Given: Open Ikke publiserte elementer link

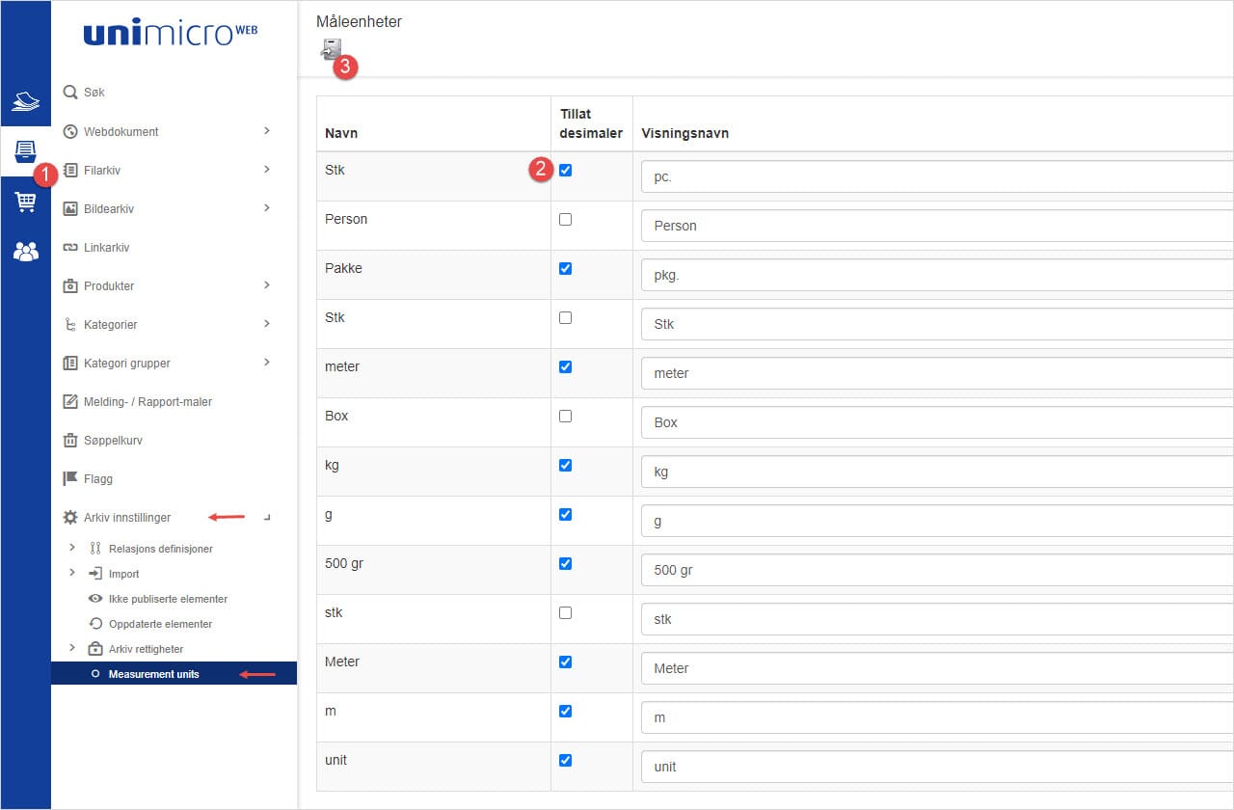Looking at the screenshot, I should [168, 599].
